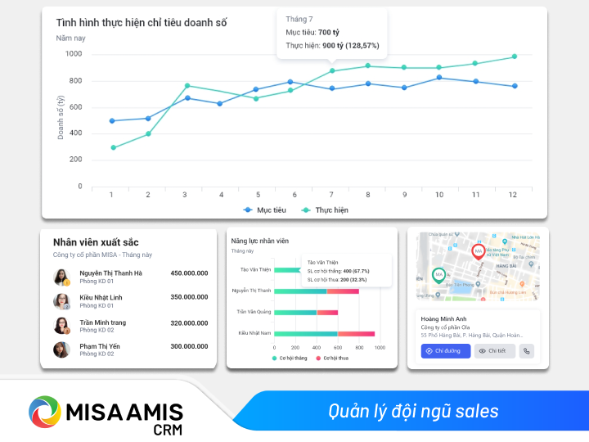Open the Tháng này filter under Năng lực nhân viên
The height and width of the screenshot is (442, 589).
click(242, 251)
